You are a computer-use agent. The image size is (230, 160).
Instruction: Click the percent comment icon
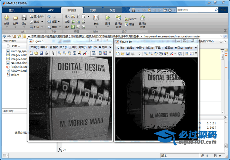tap(73, 22)
